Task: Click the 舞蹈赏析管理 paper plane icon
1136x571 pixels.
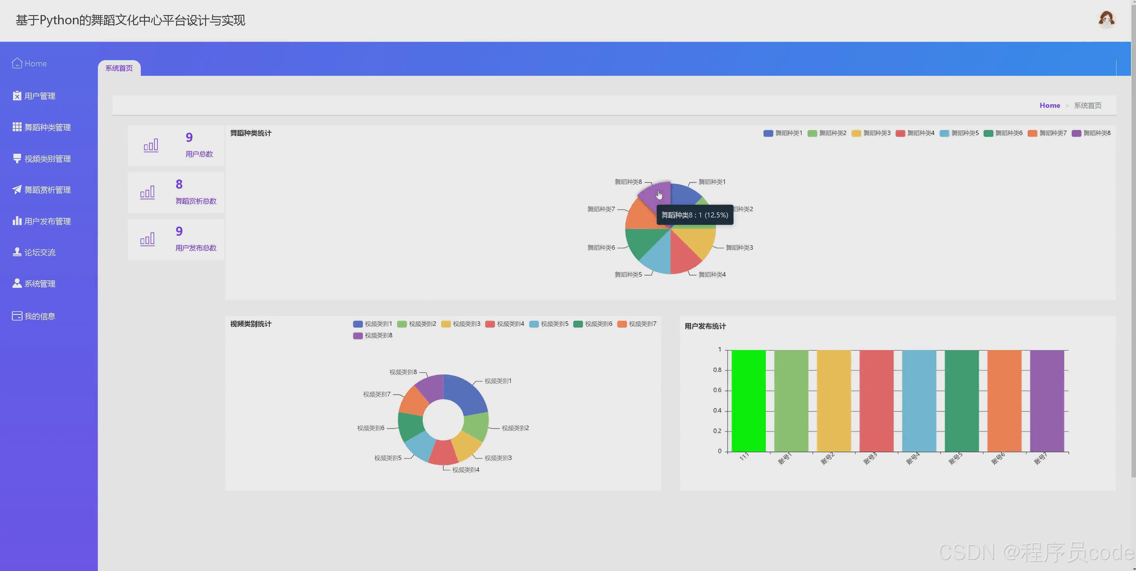Action: 17,190
